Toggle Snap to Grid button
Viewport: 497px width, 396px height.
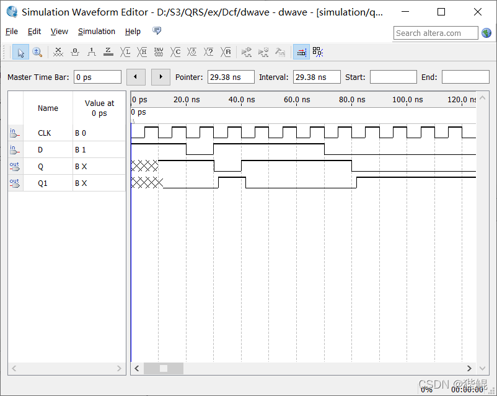pos(301,52)
